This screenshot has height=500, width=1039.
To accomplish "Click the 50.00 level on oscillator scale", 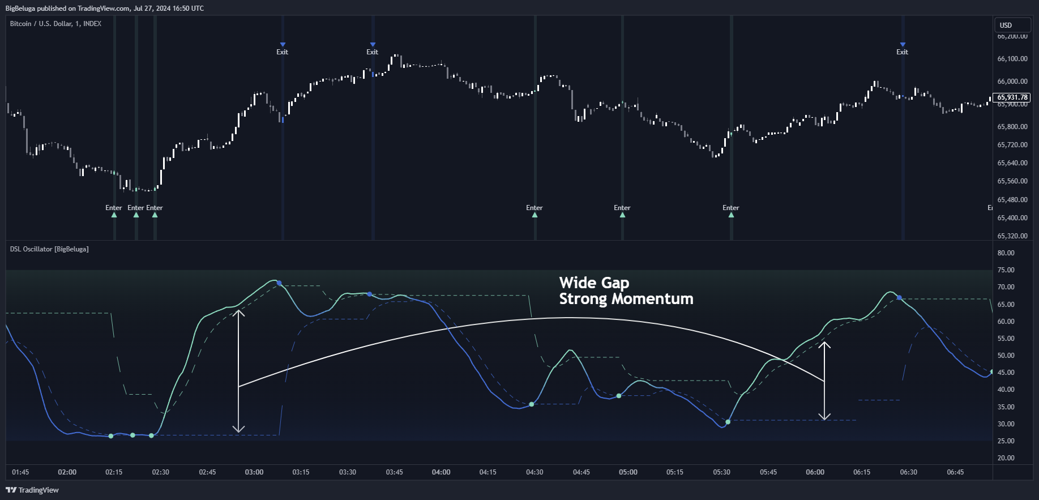I will click(1006, 356).
